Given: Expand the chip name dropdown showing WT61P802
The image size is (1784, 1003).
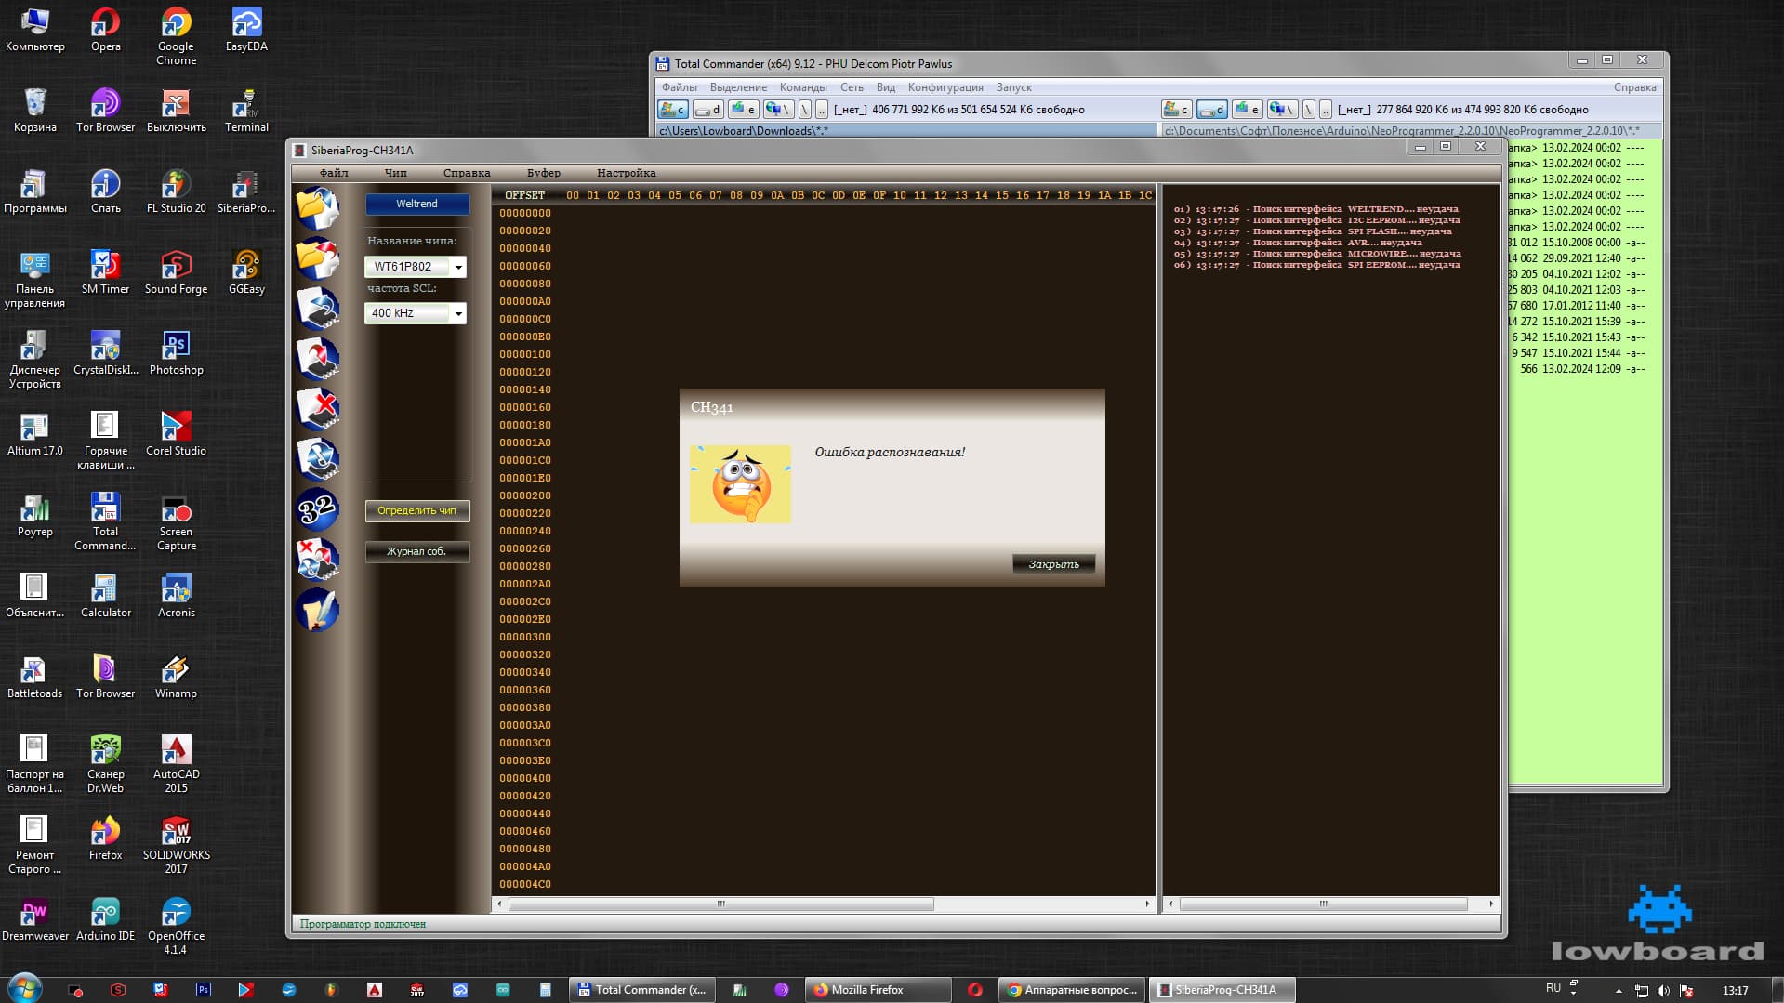Looking at the screenshot, I should (458, 267).
